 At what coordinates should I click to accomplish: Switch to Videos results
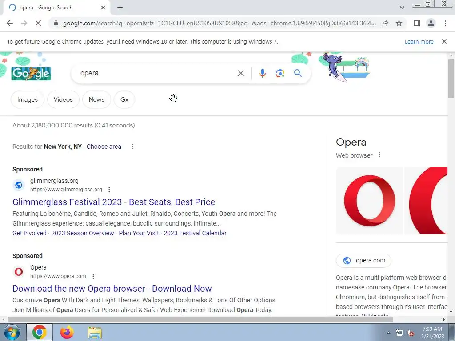63,99
